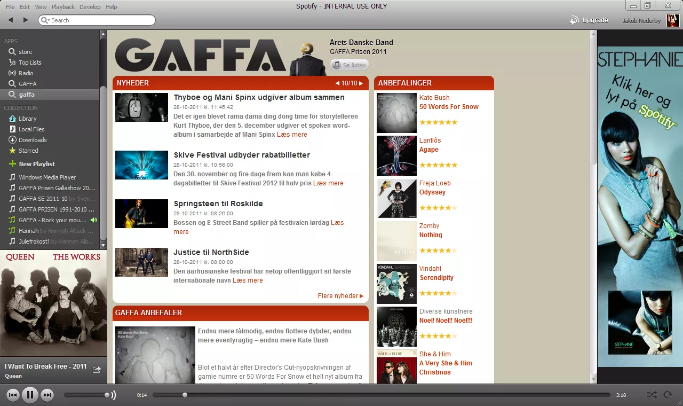Open the Flere nyheder link
The image size is (683, 406).
click(x=337, y=295)
